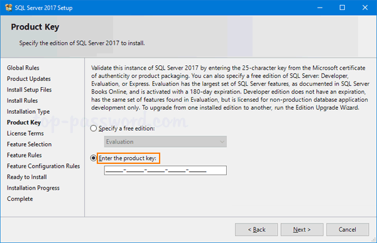Cancel the SQL Server installation
Image resolution: width=377 pixels, height=243 pixels.
tap(347, 230)
